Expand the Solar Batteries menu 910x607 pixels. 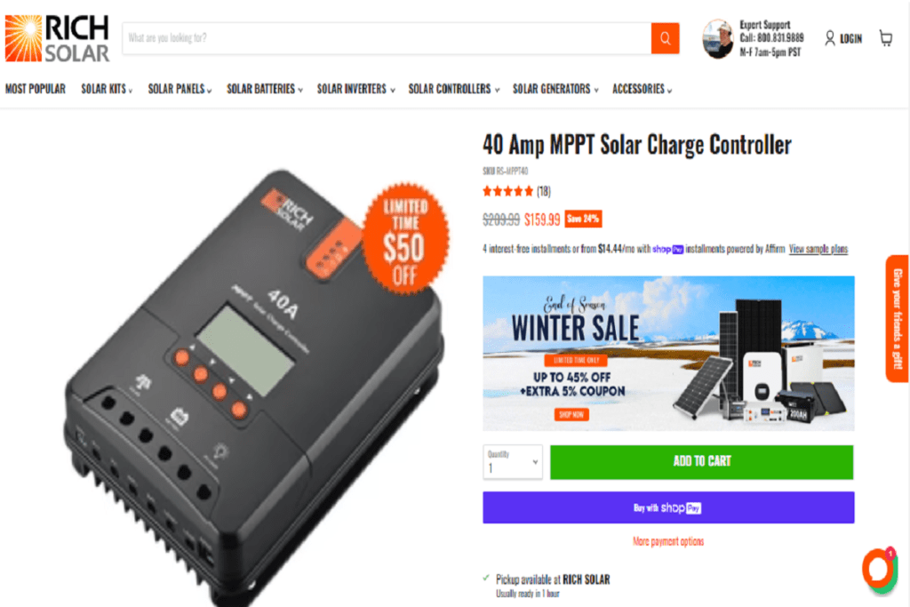(265, 89)
